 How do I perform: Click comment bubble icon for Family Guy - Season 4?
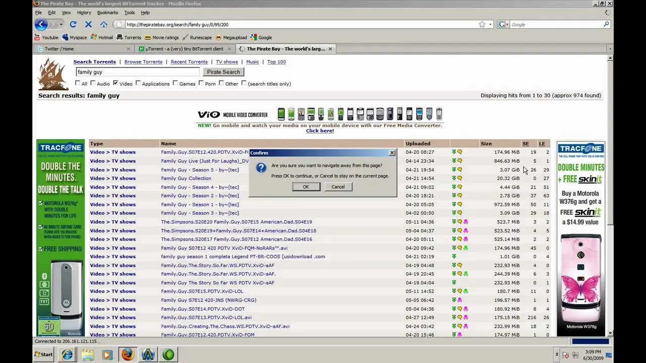(x=460, y=187)
